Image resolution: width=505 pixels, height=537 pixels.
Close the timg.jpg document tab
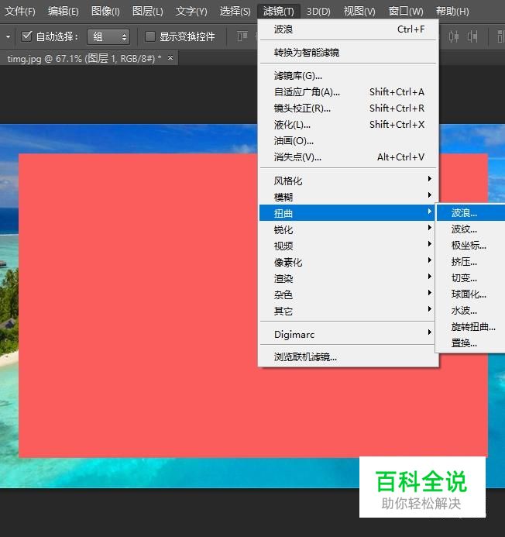coord(170,58)
